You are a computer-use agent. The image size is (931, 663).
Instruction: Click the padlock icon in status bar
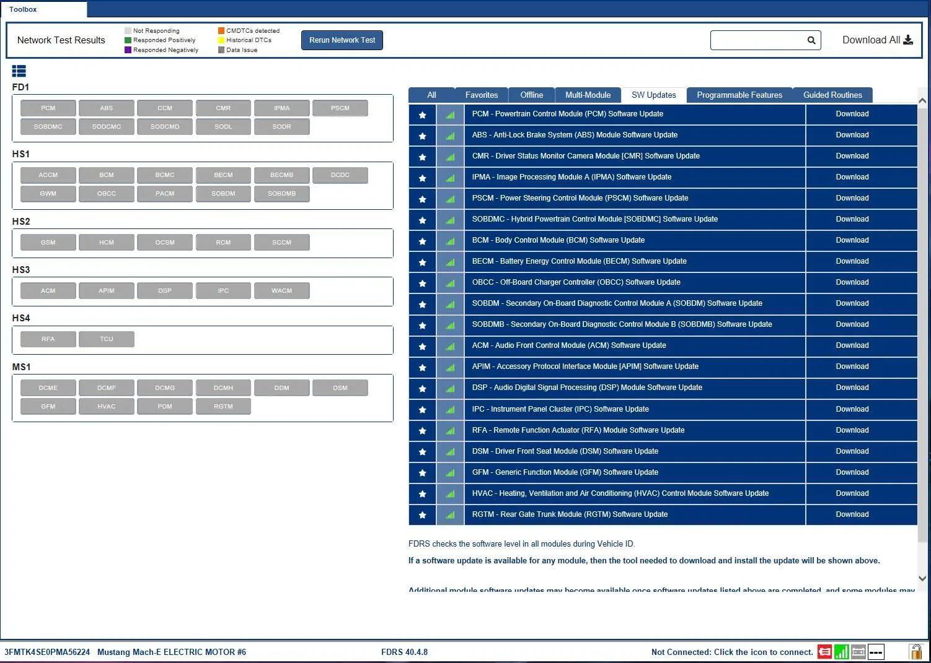click(x=916, y=651)
